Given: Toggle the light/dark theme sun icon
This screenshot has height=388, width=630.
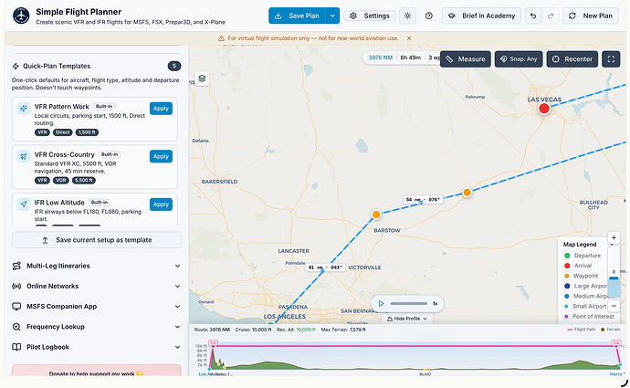Looking at the screenshot, I should [407, 16].
